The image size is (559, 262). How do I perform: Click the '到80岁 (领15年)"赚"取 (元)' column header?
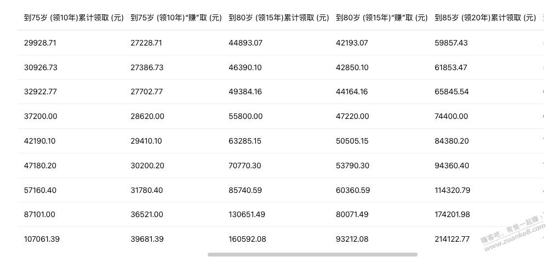(381, 18)
